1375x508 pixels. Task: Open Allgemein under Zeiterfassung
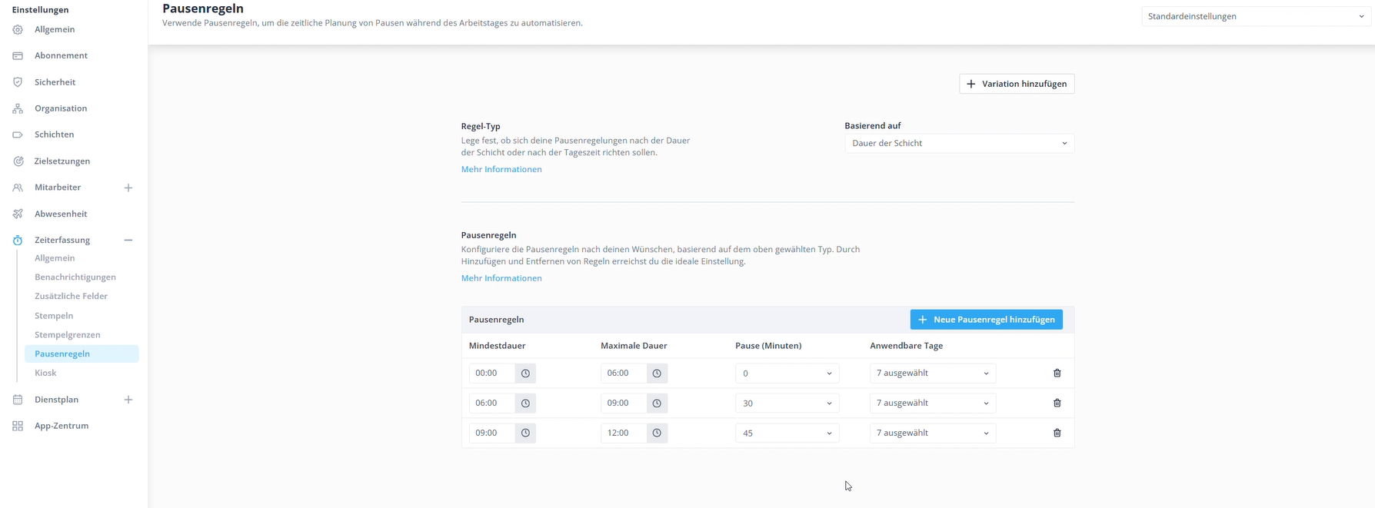pos(55,258)
